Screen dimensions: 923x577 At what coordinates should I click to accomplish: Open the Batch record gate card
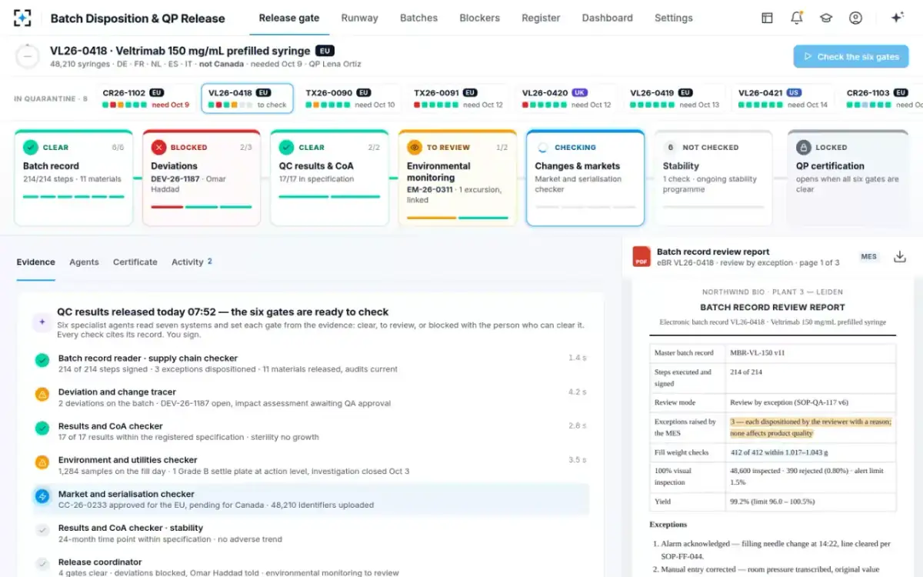73,178
